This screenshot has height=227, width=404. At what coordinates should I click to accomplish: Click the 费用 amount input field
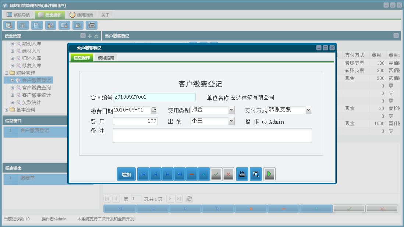coord(135,121)
